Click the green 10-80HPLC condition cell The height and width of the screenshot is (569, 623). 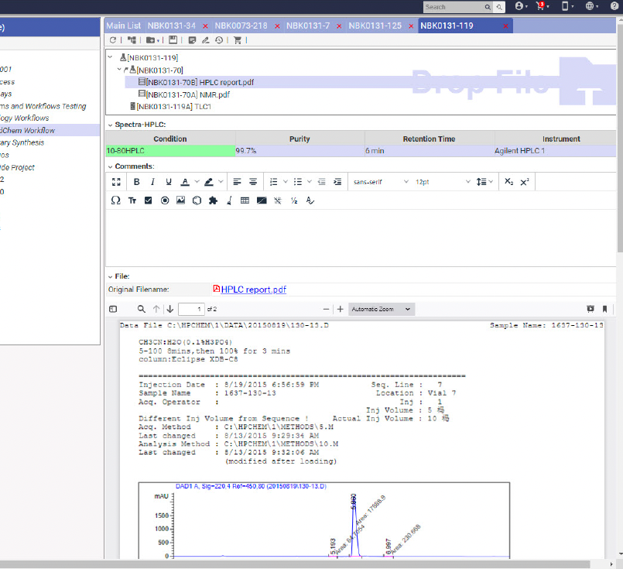(x=170, y=151)
